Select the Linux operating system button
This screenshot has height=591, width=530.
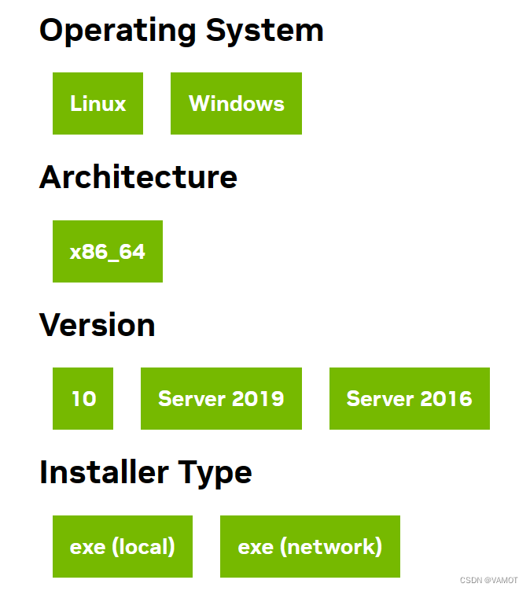click(98, 103)
